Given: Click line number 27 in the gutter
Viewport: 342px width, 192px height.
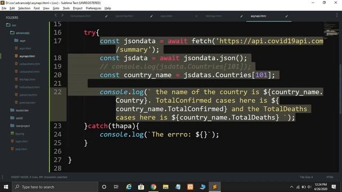Looking at the screenshot, I should [58, 160].
